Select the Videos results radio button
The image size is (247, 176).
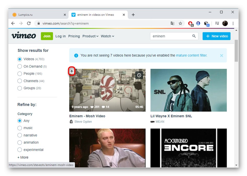[x=20, y=59]
